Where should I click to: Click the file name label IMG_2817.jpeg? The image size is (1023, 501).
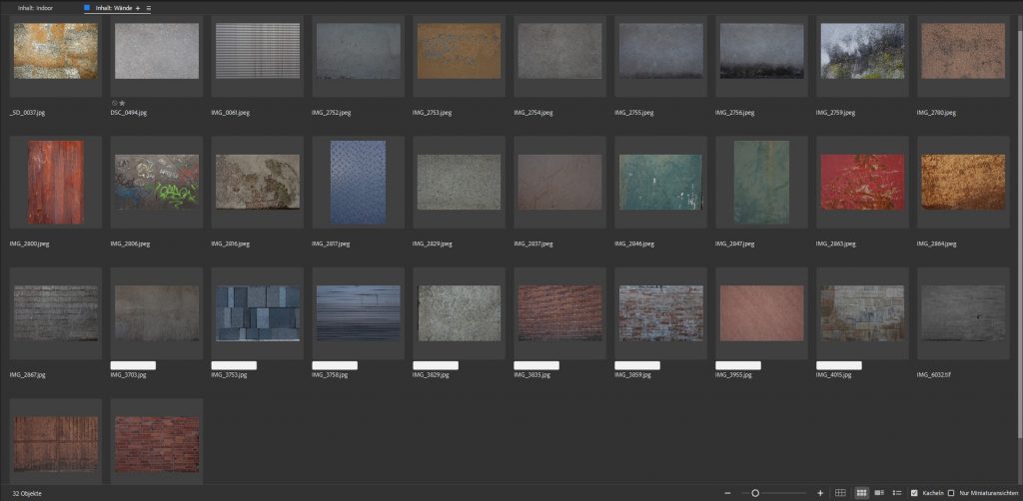(x=332, y=243)
